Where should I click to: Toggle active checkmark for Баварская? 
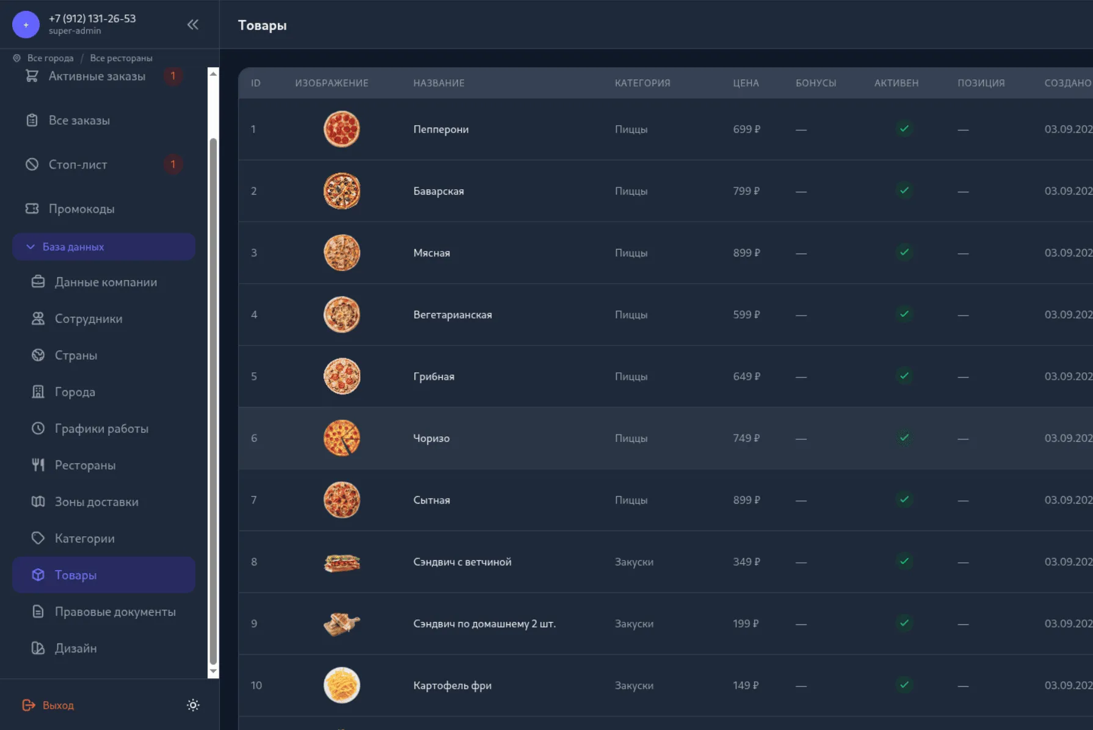[904, 190]
